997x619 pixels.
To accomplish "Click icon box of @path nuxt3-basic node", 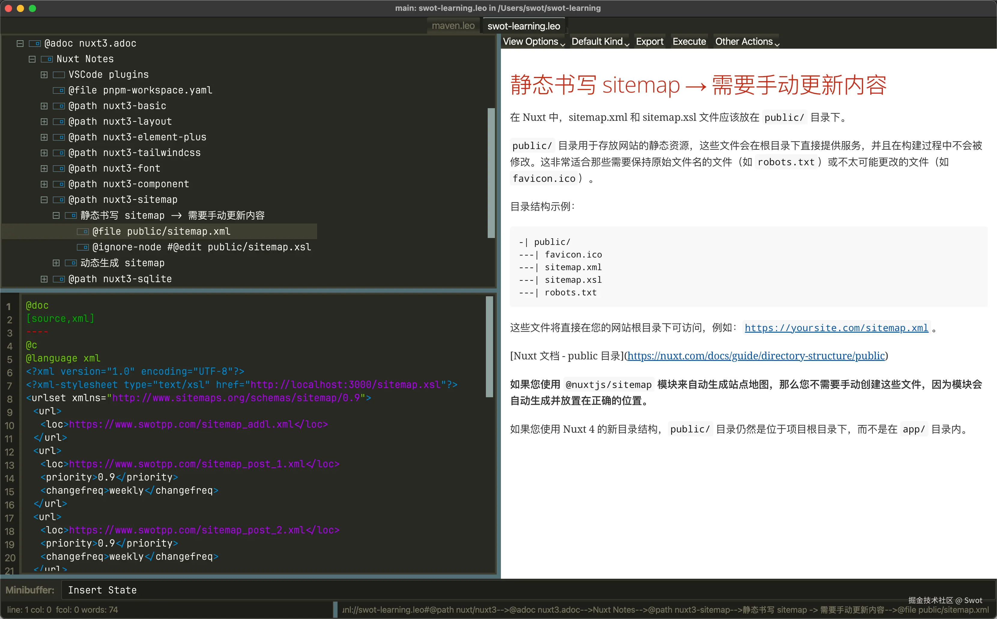I will pos(59,106).
